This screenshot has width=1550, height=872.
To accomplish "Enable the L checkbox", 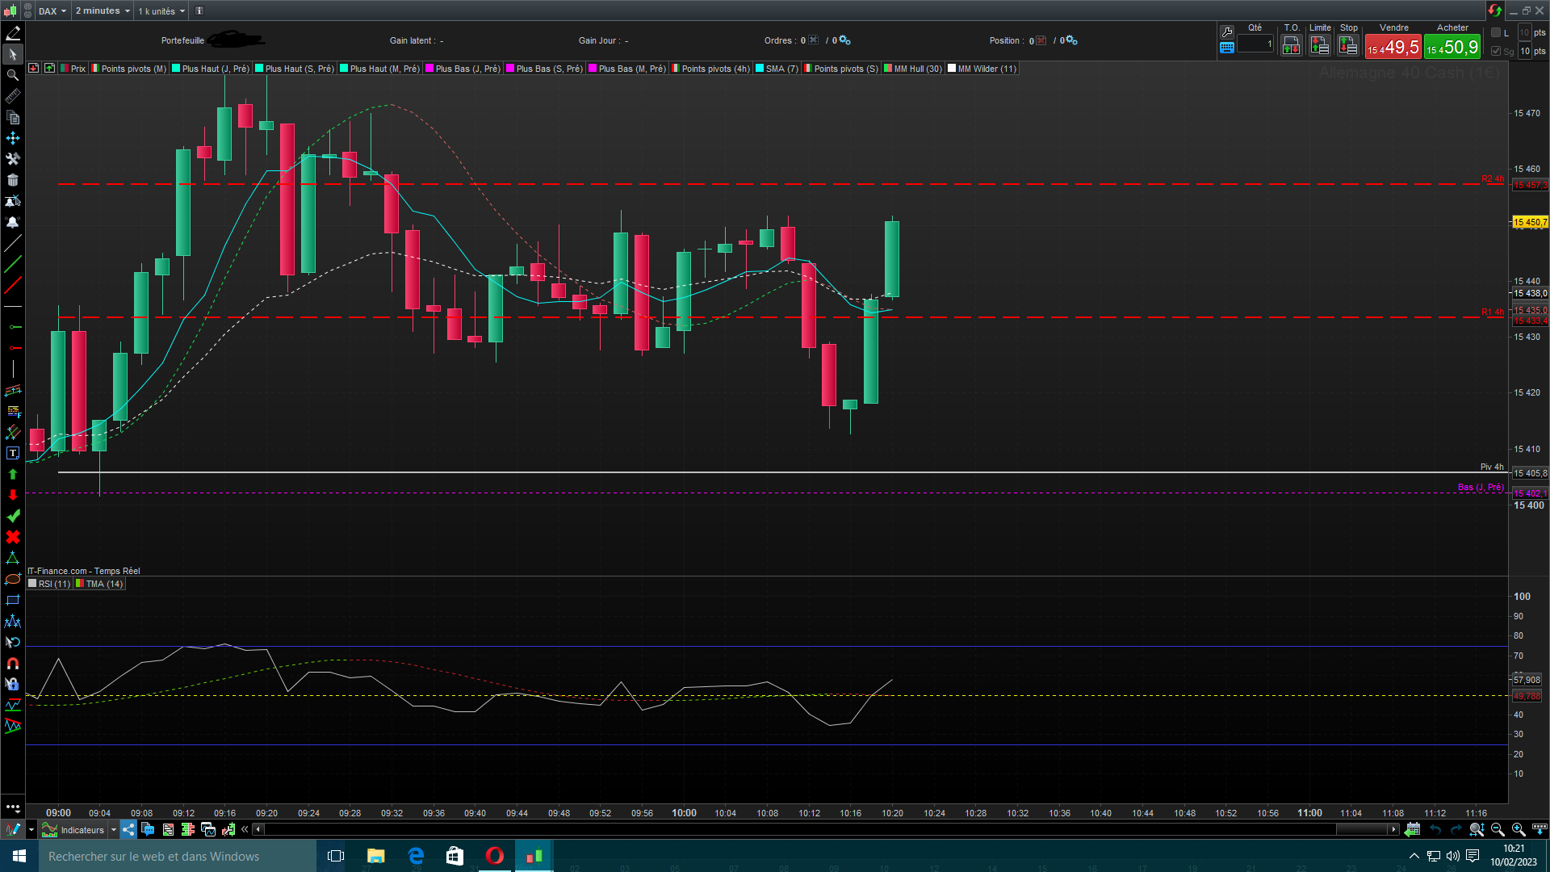I will 1496,33.
